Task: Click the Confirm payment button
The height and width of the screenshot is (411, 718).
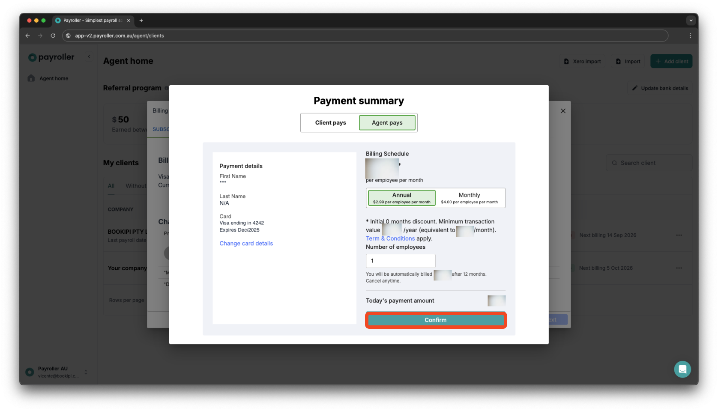Action: click(435, 320)
